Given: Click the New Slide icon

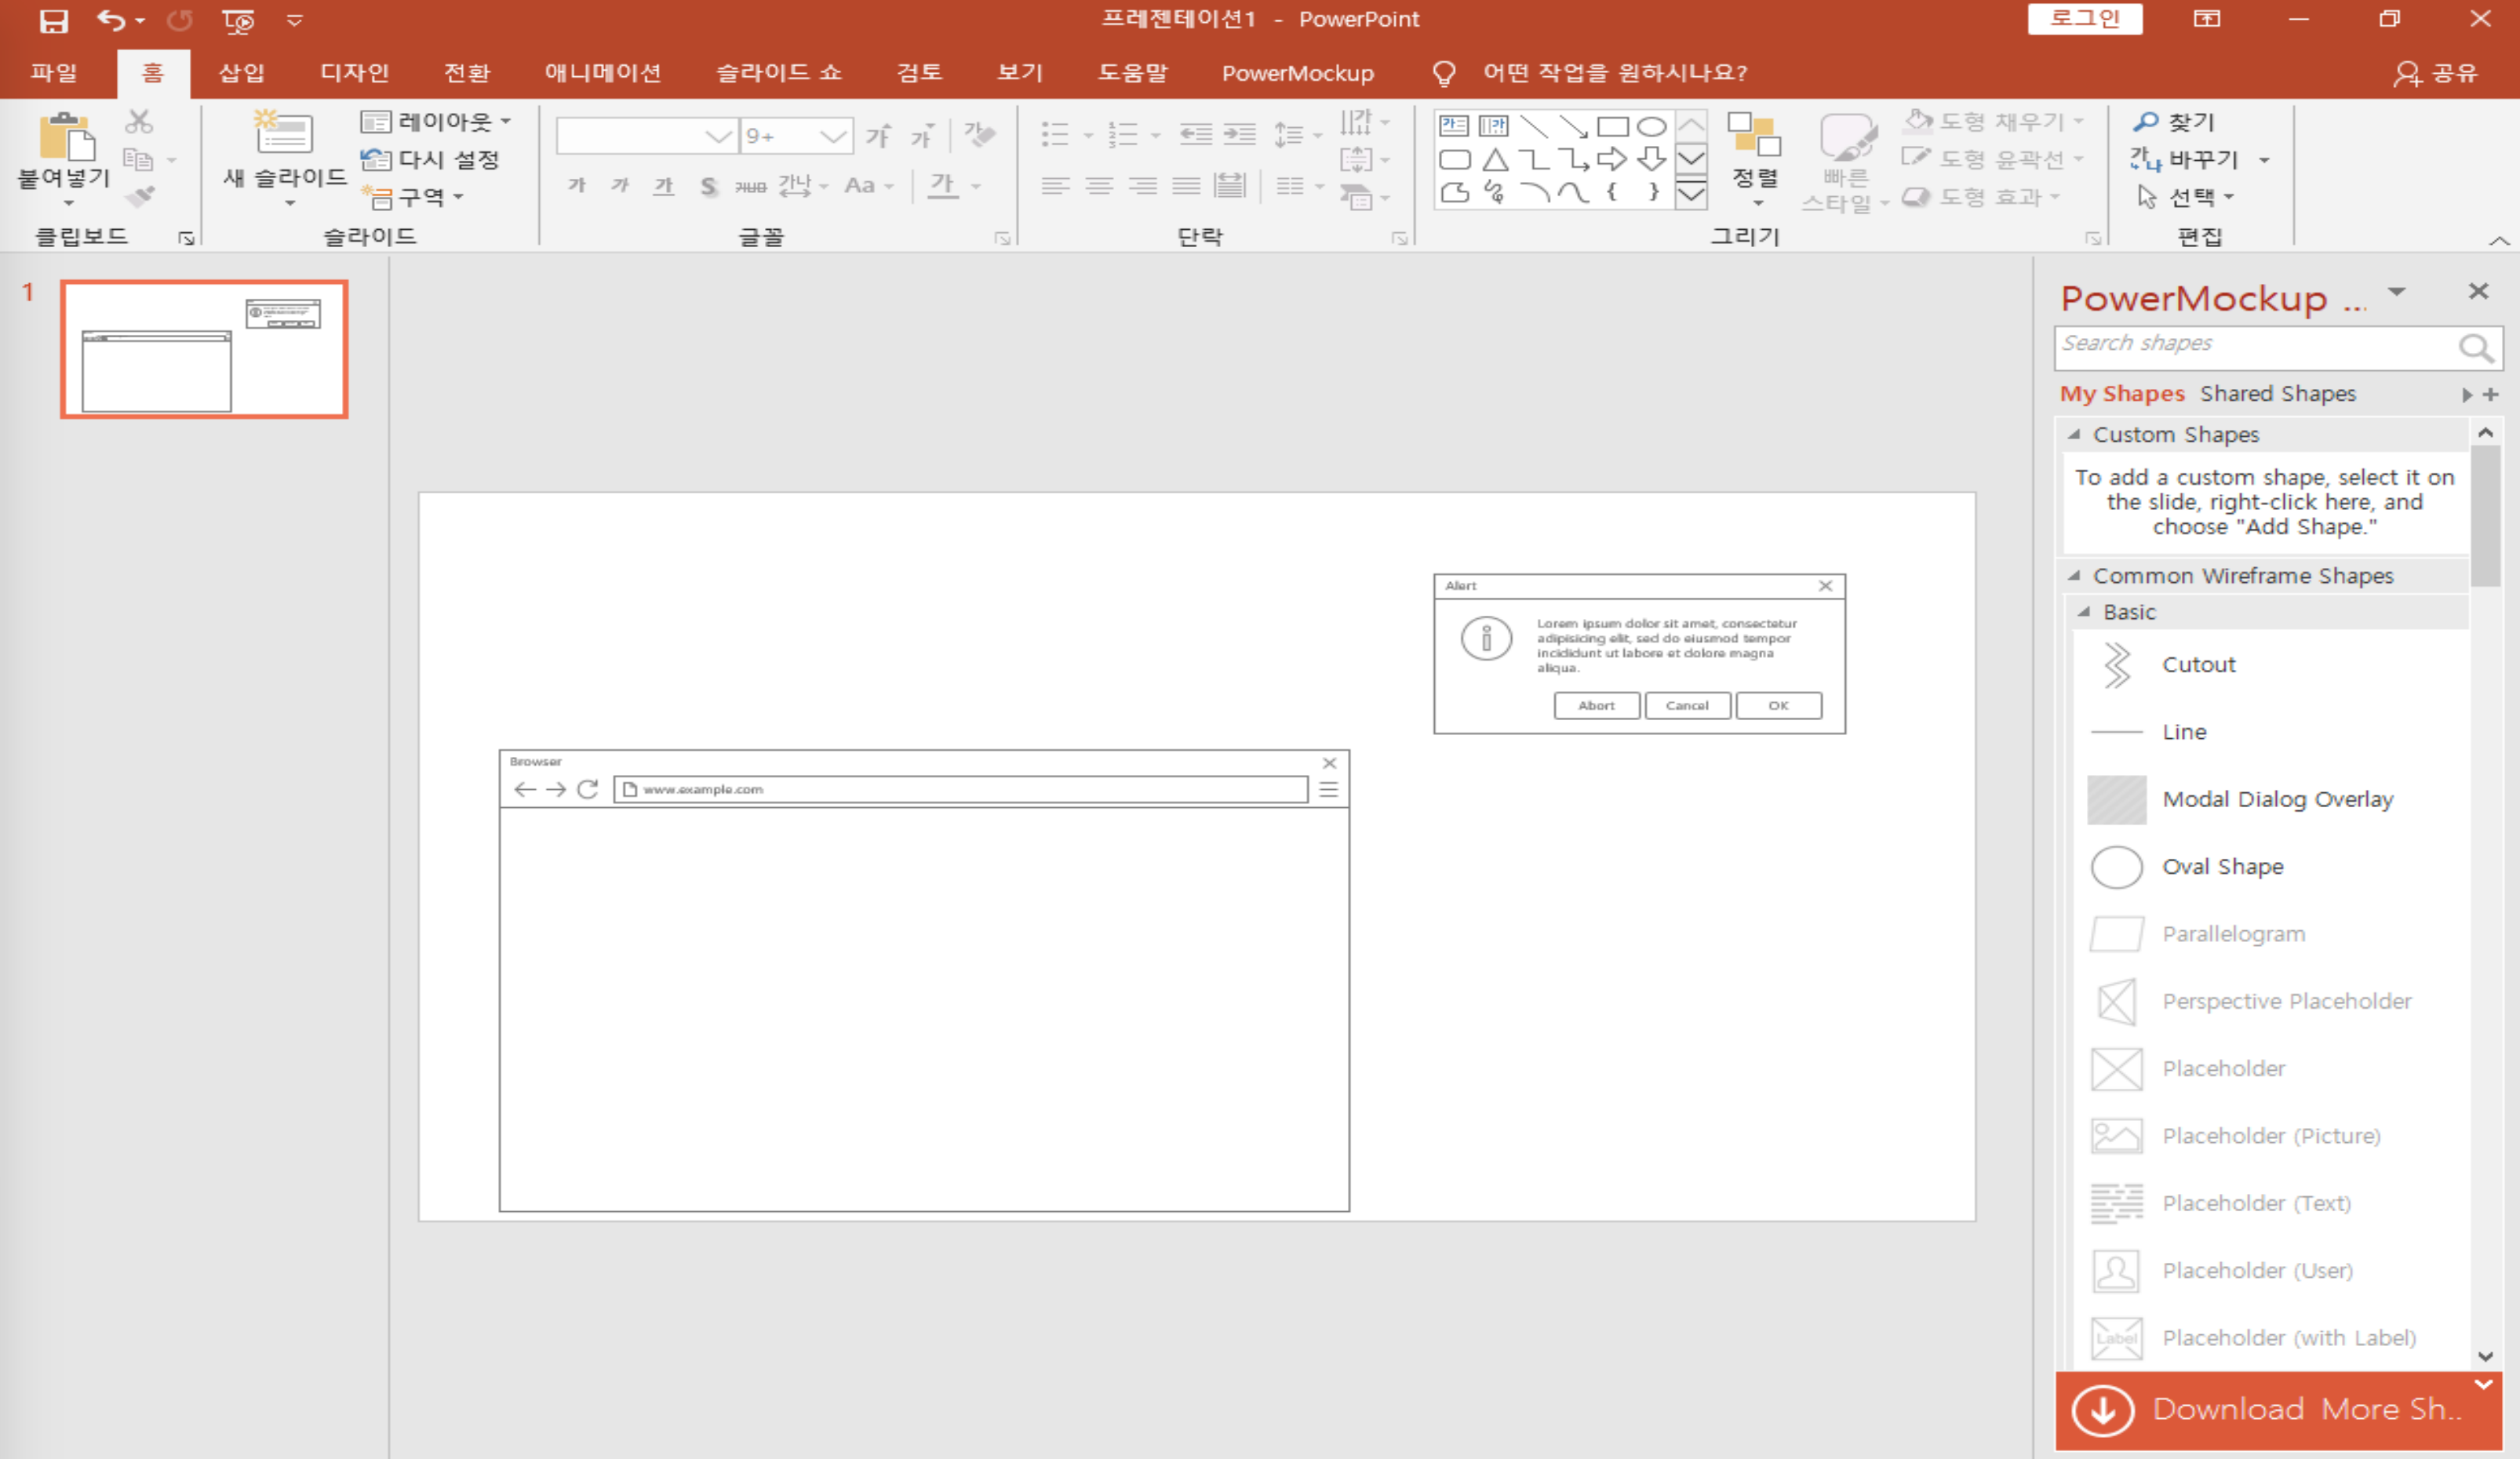Looking at the screenshot, I should click(x=284, y=135).
